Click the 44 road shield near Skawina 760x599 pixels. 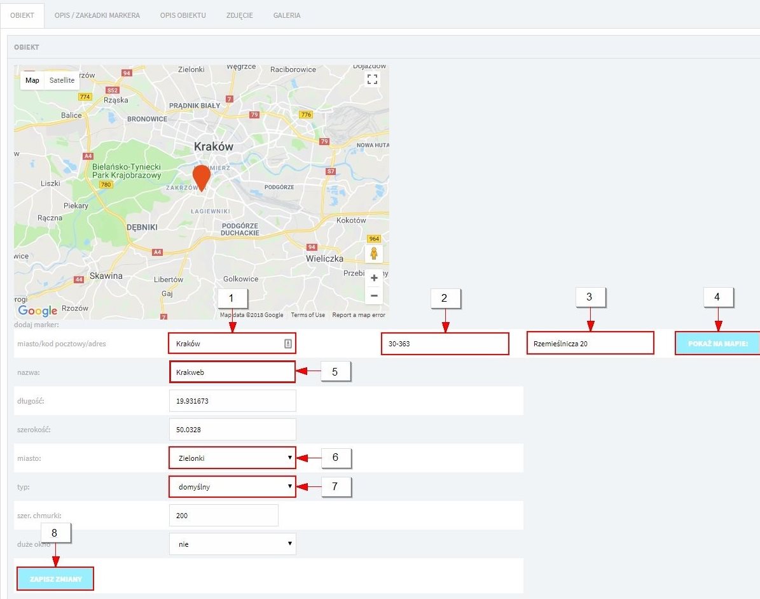tap(78, 279)
